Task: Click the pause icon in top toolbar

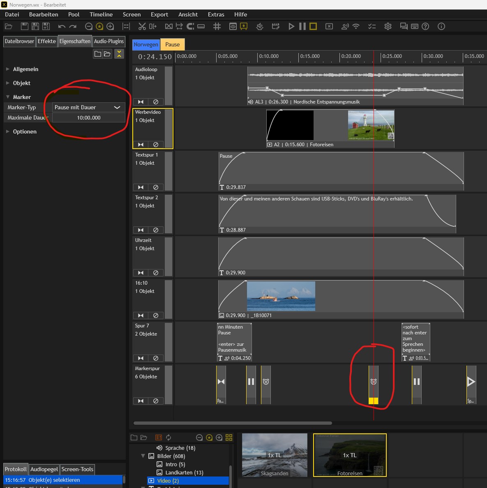Action: [302, 26]
